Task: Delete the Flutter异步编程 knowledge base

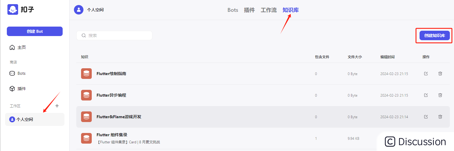Action: click(x=440, y=95)
